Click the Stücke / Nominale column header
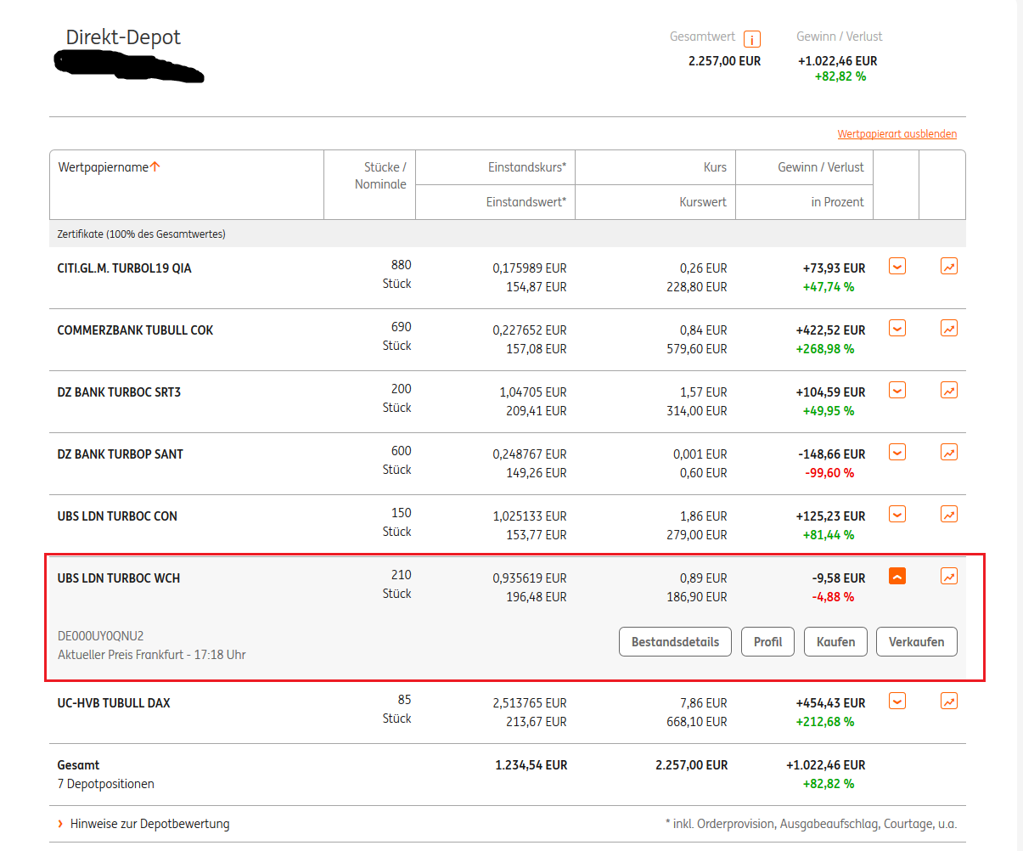Image resolution: width=1023 pixels, height=851 pixels. pos(380,176)
